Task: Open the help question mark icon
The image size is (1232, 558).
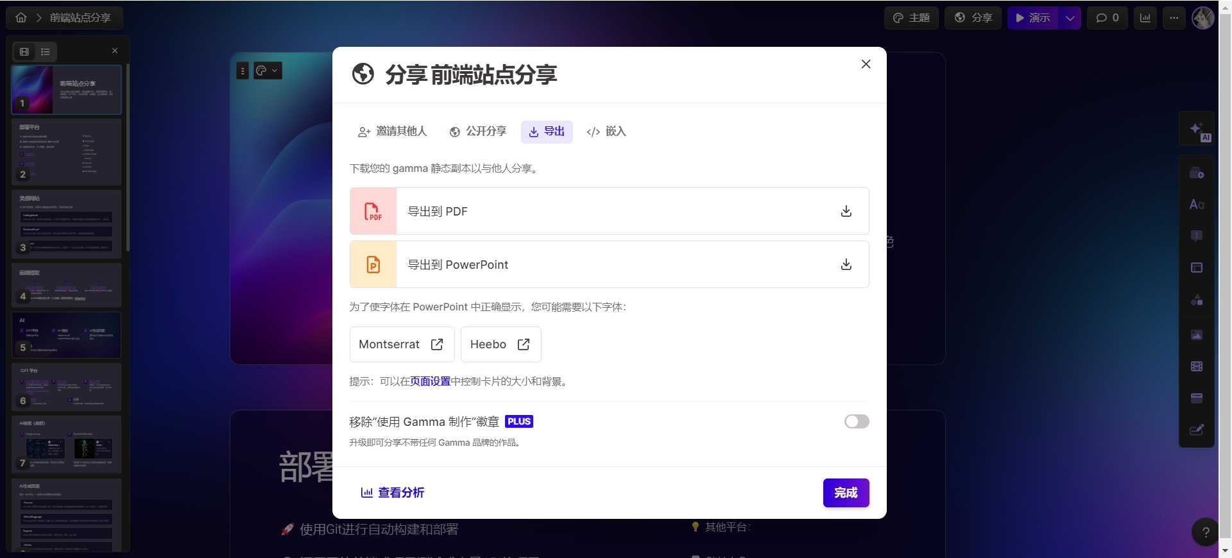Action: (1205, 532)
